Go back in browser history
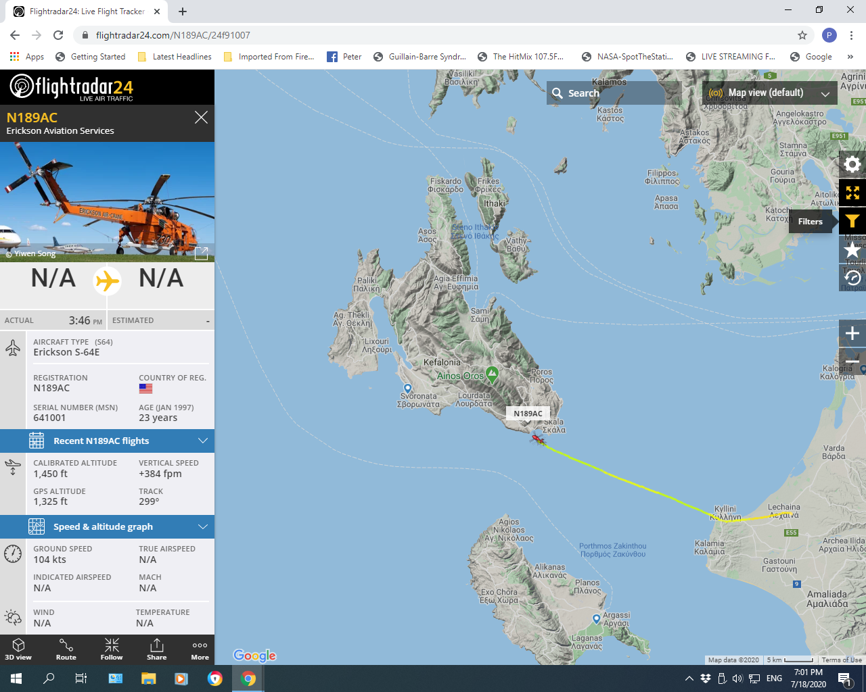The height and width of the screenshot is (692, 866). (15, 35)
